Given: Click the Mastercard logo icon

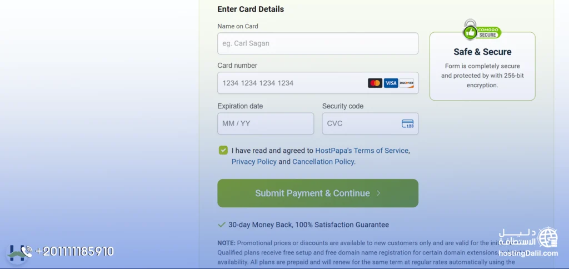Looking at the screenshot, I should pyautogui.click(x=375, y=83).
